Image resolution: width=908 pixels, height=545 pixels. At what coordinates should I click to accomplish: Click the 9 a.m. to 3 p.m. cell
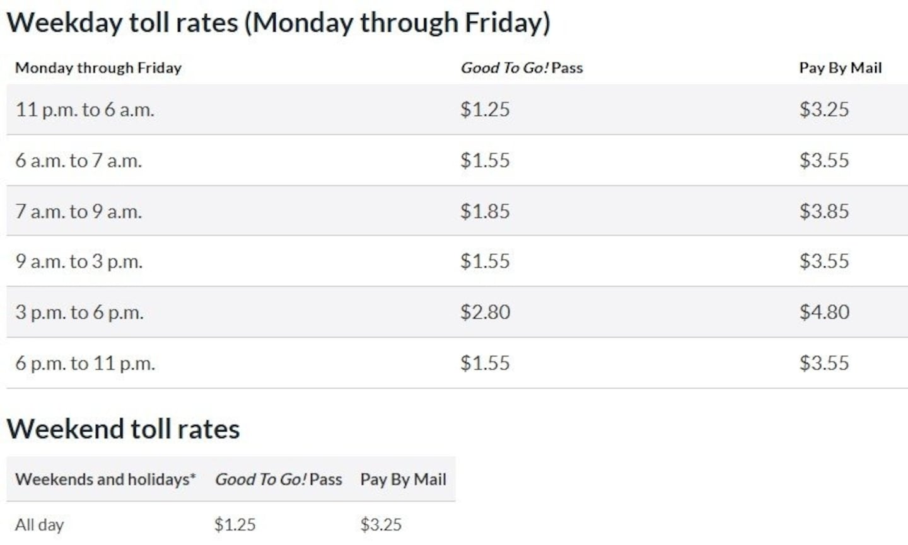(79, 261)
